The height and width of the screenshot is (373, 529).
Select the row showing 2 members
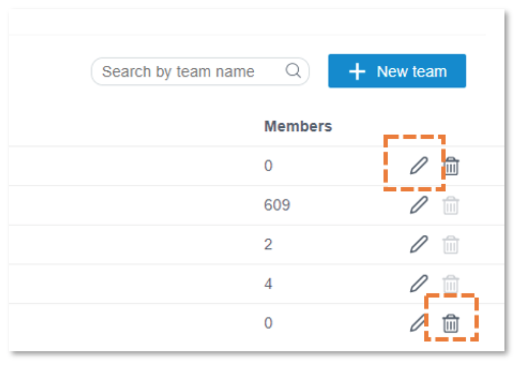(x=257, y=244)
